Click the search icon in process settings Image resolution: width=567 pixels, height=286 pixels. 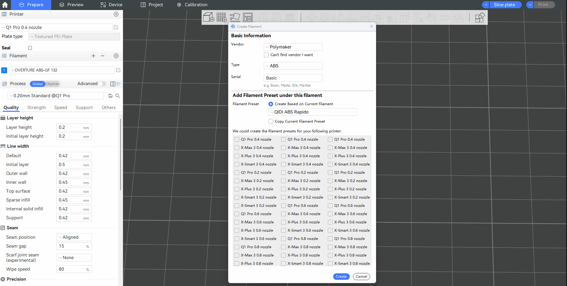pyautogui.click(x=118, y=96)
